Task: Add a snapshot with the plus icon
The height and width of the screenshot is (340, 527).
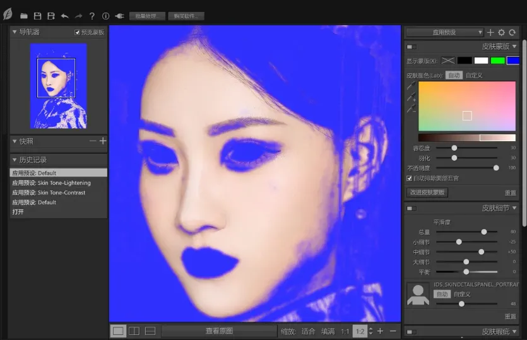Action: click(103, 141)
